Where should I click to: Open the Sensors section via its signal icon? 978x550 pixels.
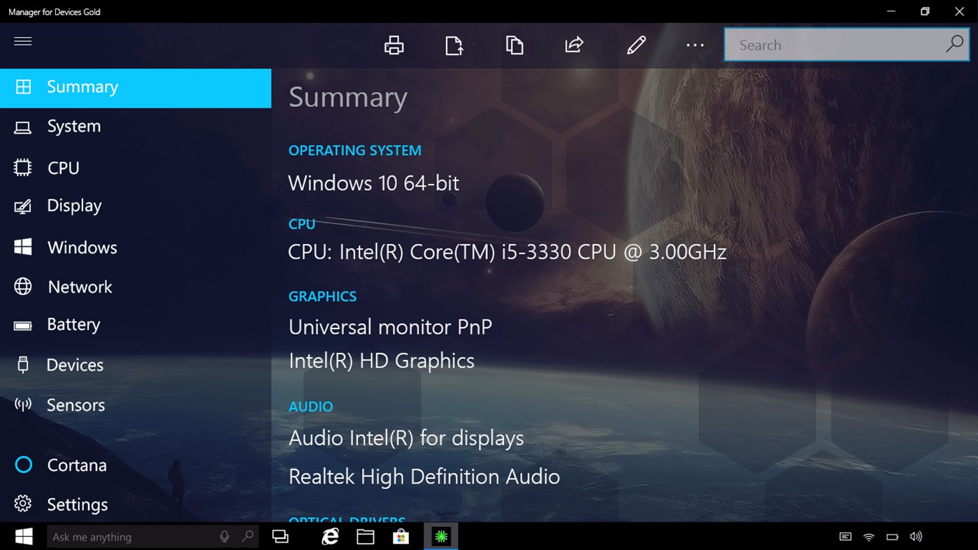coord(23,405)
